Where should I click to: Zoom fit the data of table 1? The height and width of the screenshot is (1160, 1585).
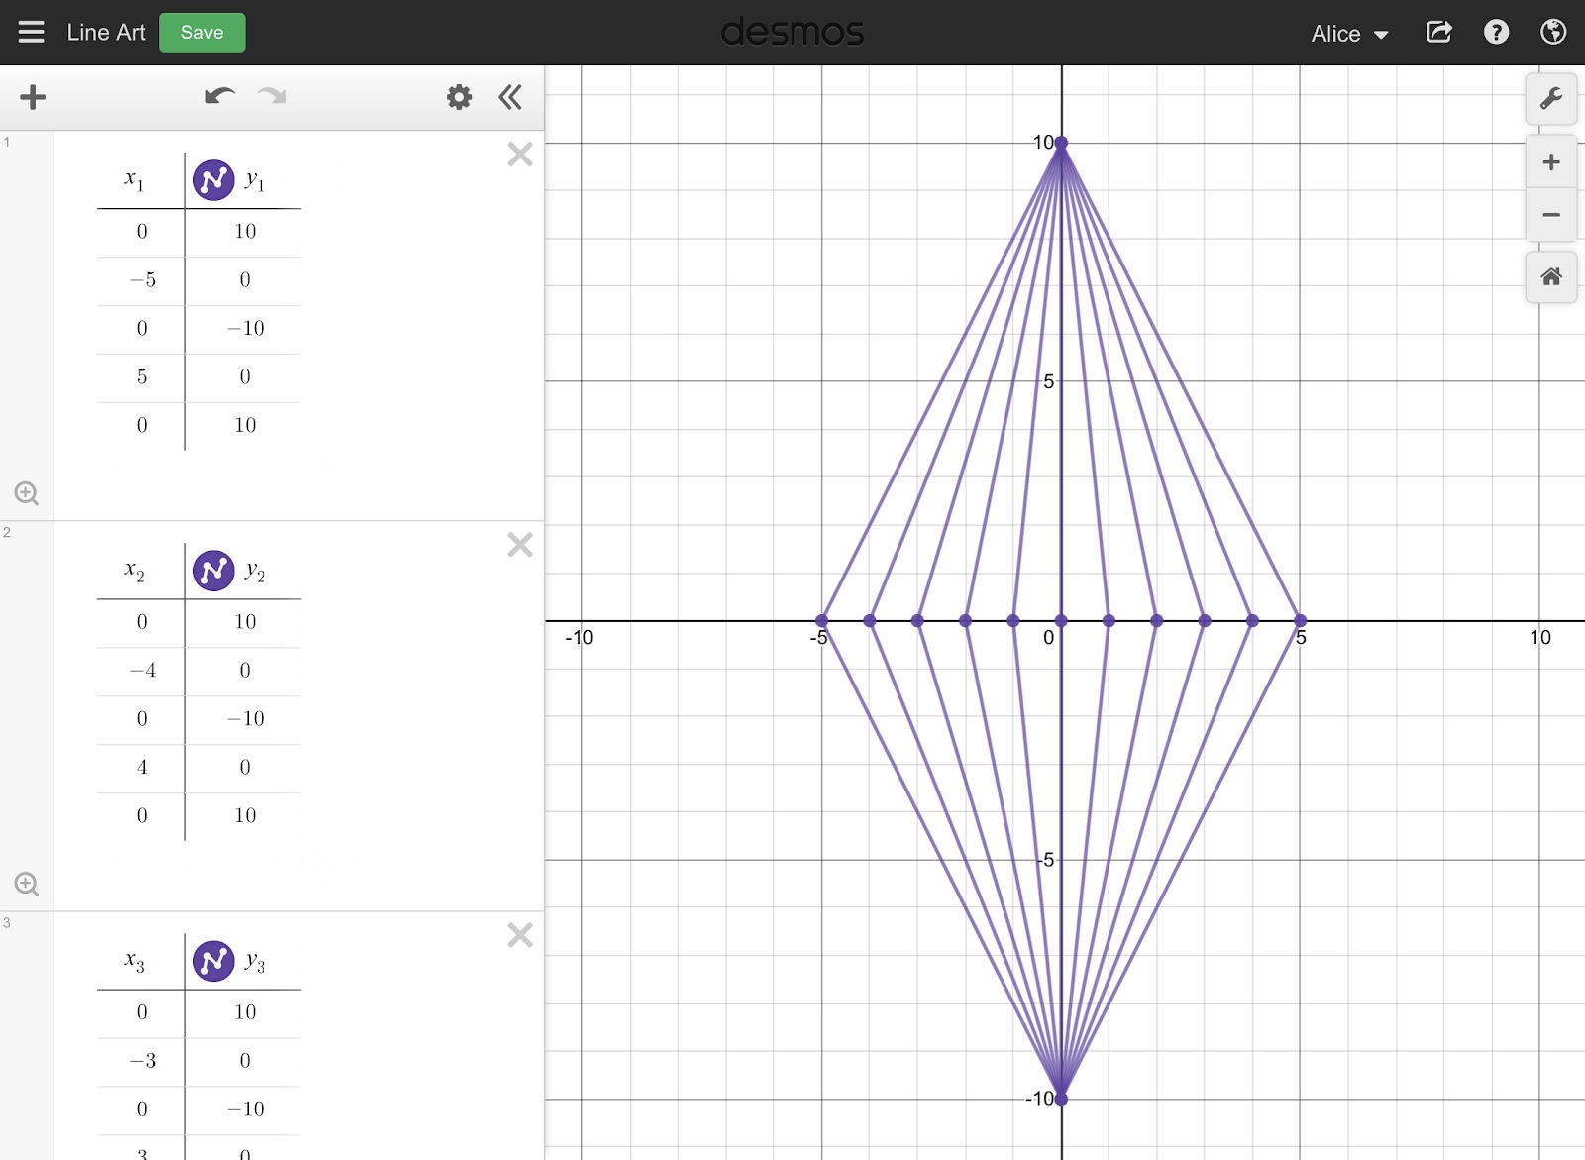pyautogui.click(x=27, y=493)
